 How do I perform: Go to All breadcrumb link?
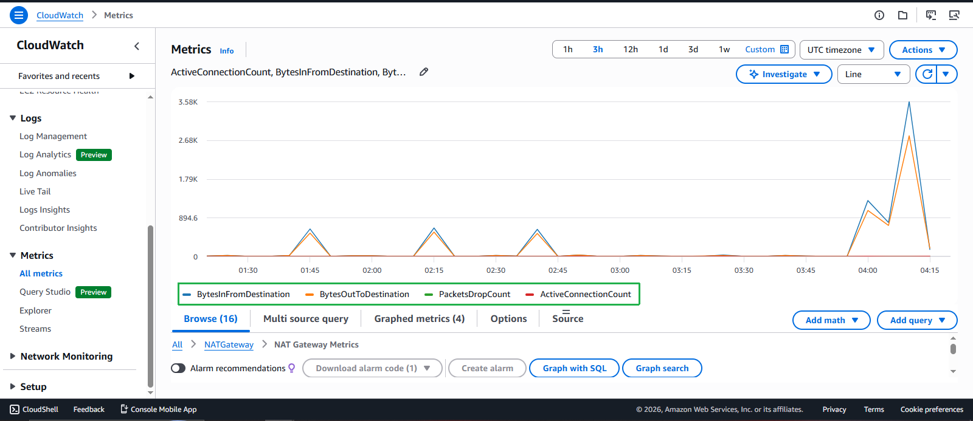click(x=177, y=344)
